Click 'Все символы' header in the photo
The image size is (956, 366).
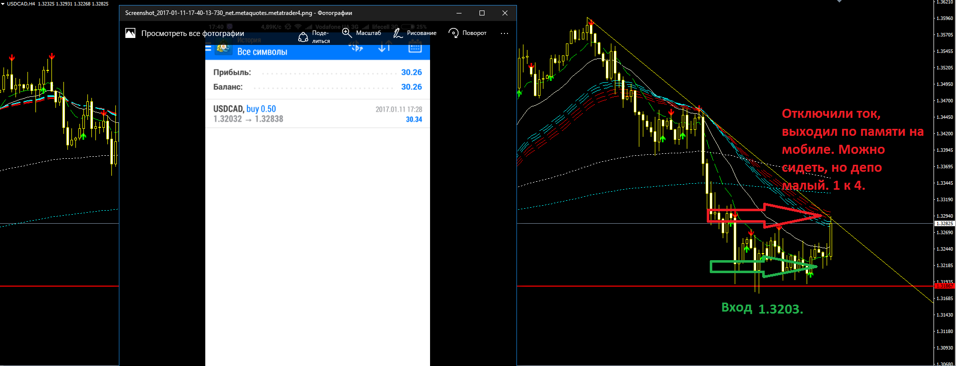(262, 52)
